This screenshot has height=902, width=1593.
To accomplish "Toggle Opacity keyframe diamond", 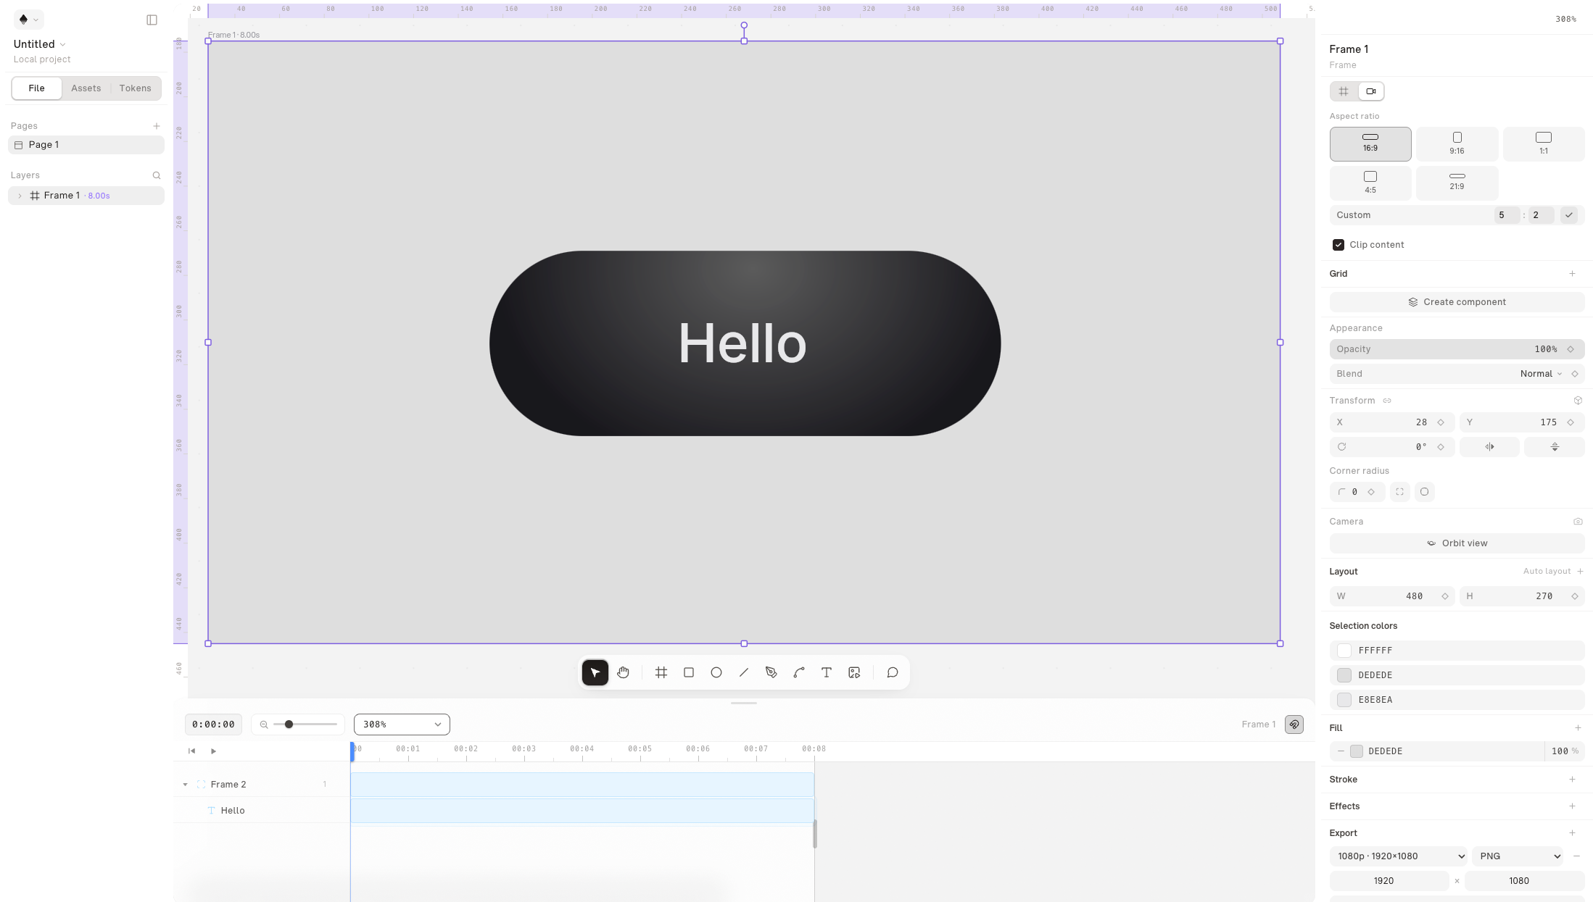I will coord(1571,349).
